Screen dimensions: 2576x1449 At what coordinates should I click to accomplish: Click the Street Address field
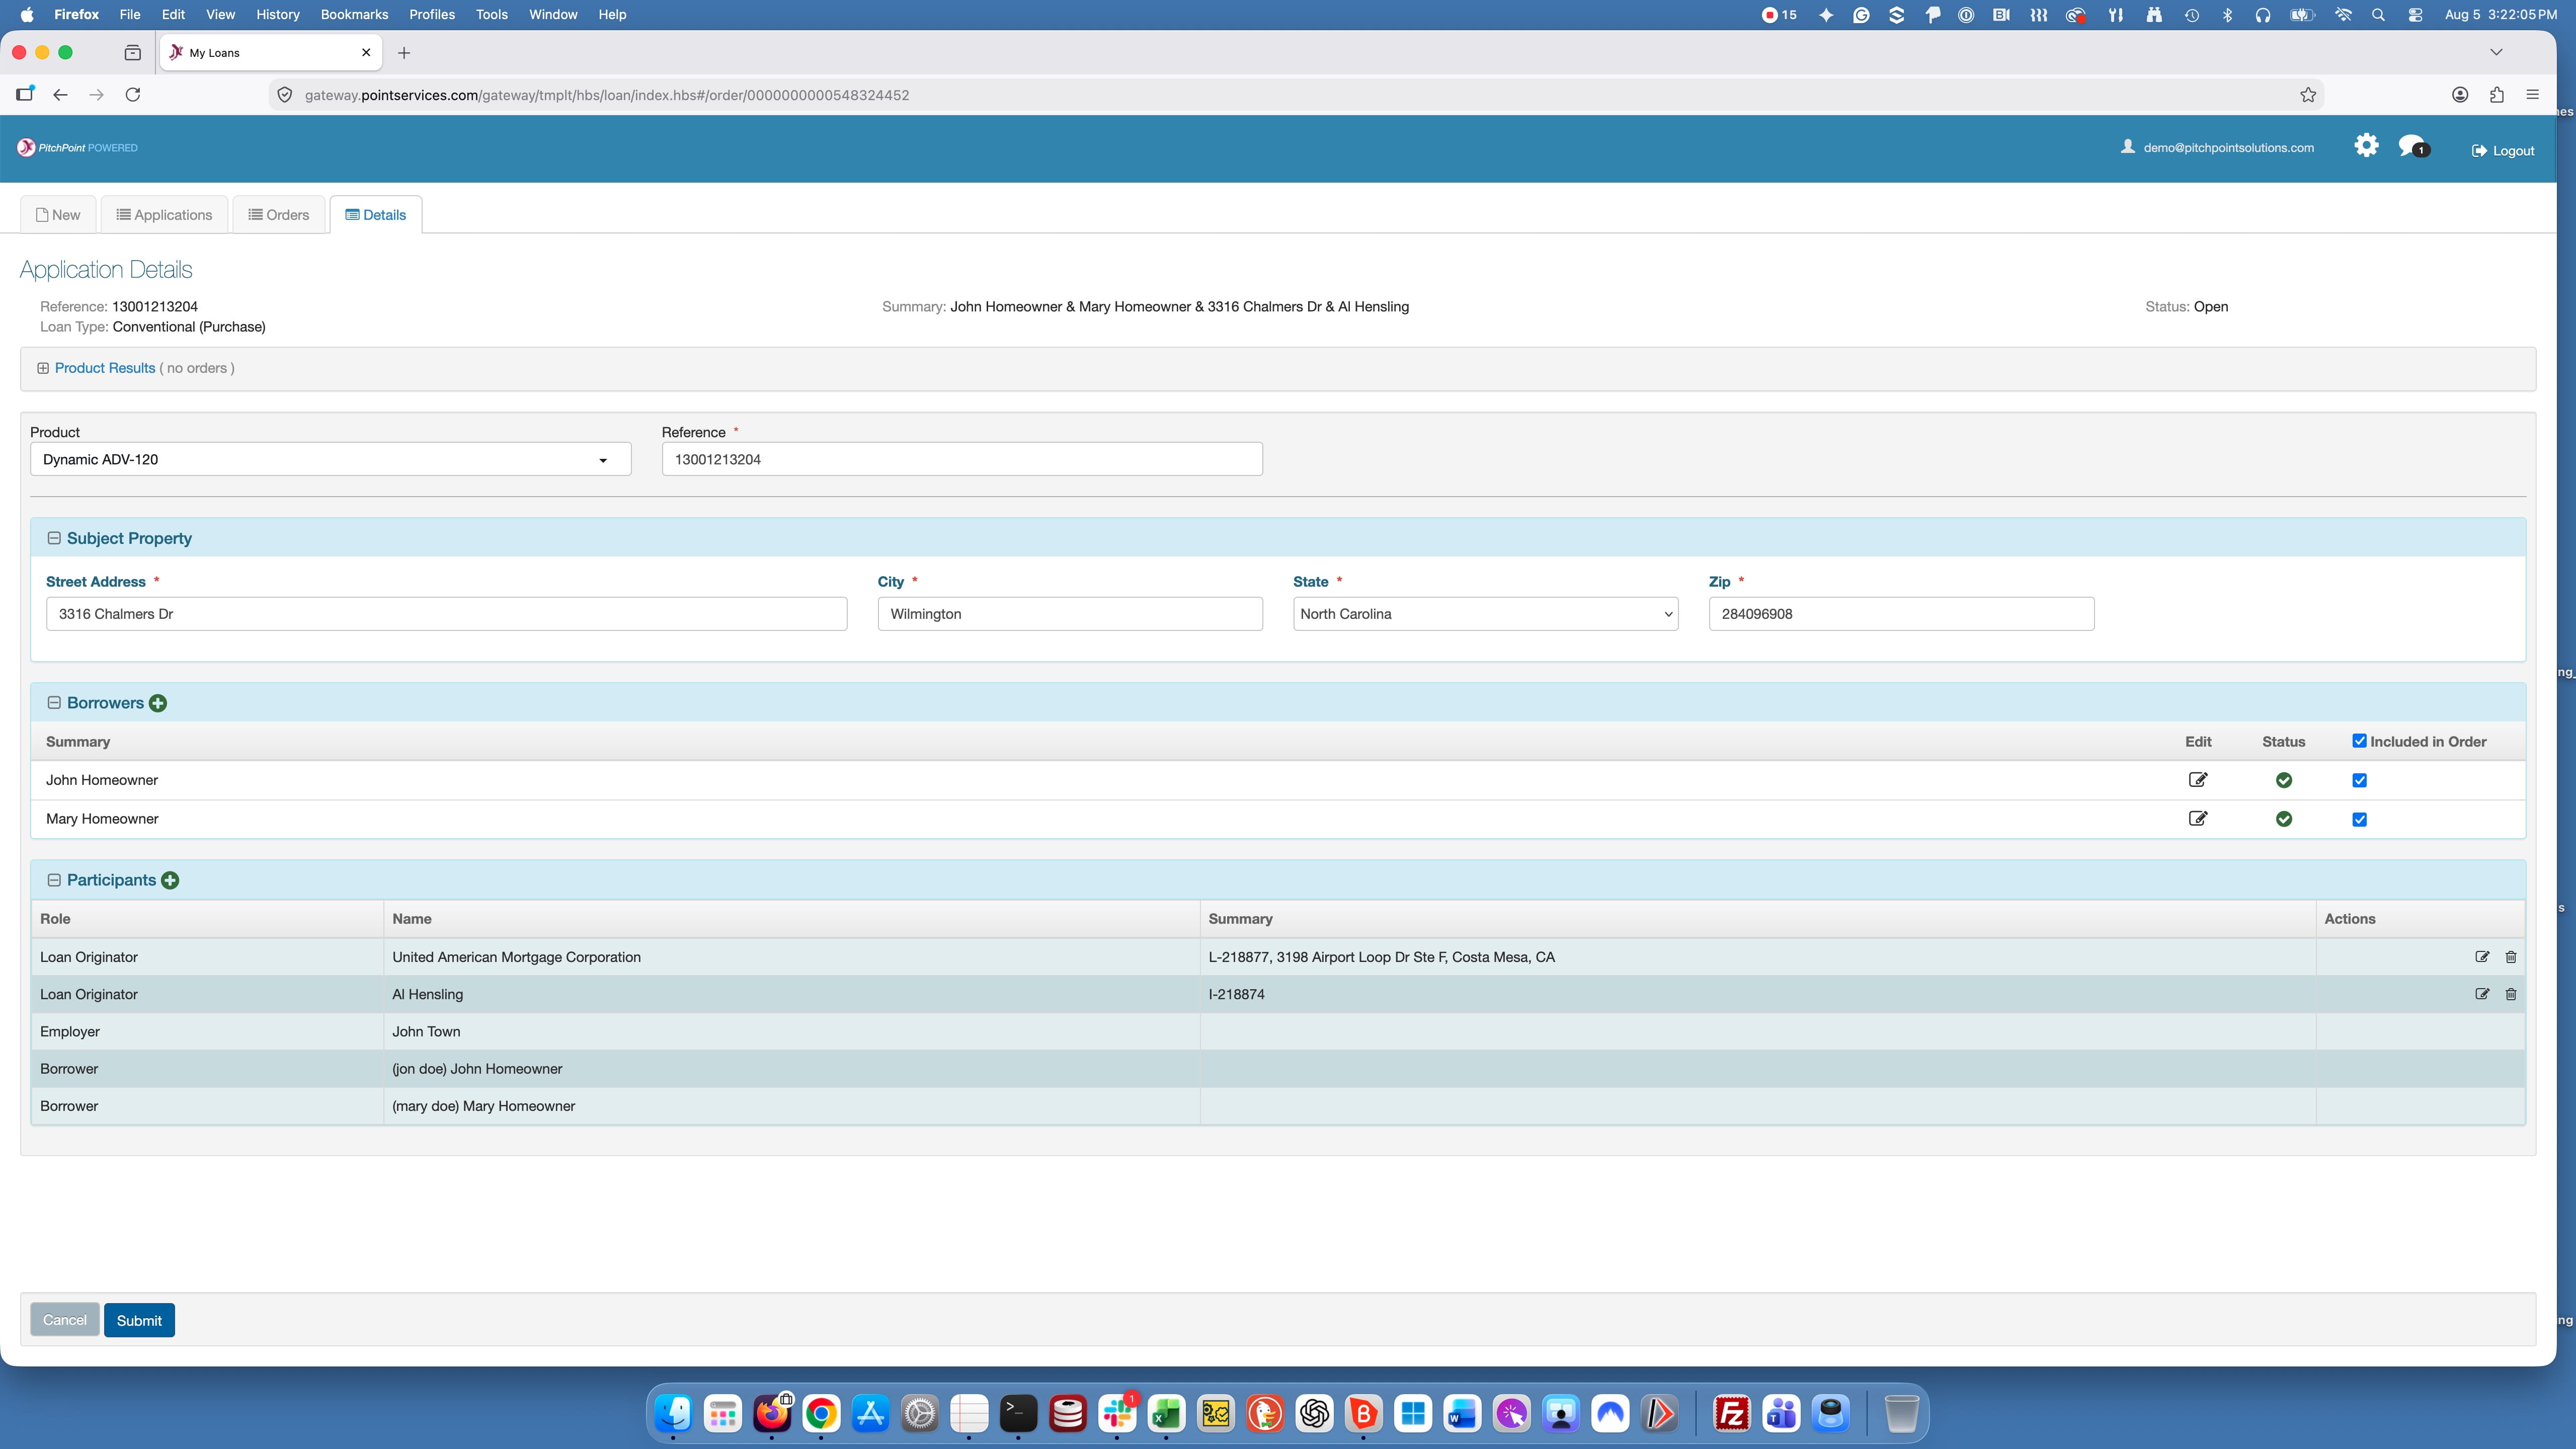coord(447,614)
